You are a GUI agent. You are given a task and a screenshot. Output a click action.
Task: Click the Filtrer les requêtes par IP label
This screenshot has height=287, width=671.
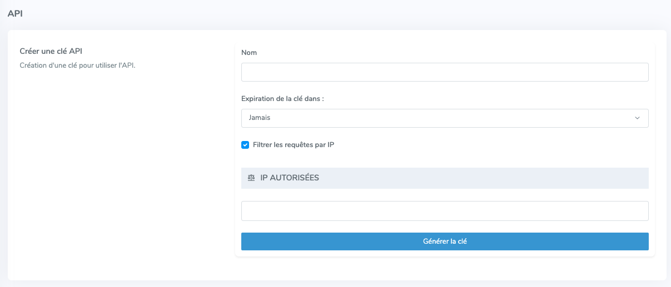pos(294,145)
